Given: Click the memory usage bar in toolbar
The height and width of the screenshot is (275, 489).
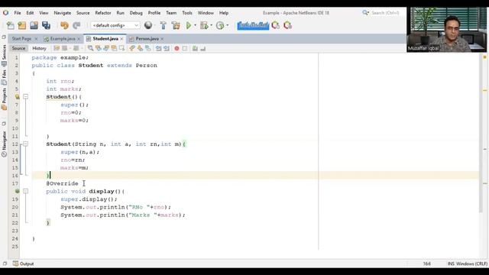Looking at the screenshot, I should coord(253,25).
